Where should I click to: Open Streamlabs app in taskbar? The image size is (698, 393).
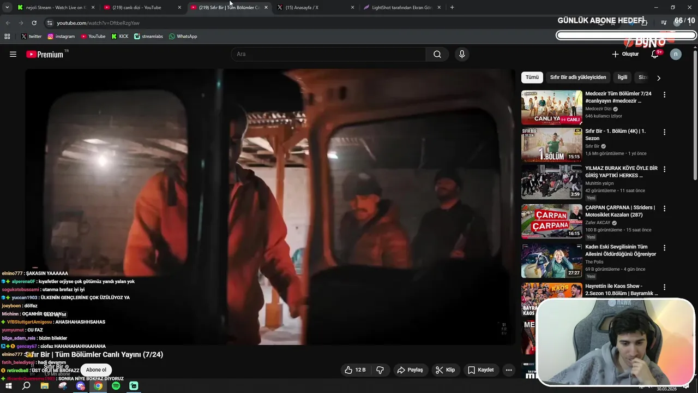coord(134,386)
